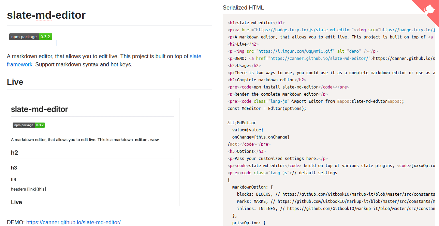
Task: Click the imgur demo img code line
Action: click(303, 51)
